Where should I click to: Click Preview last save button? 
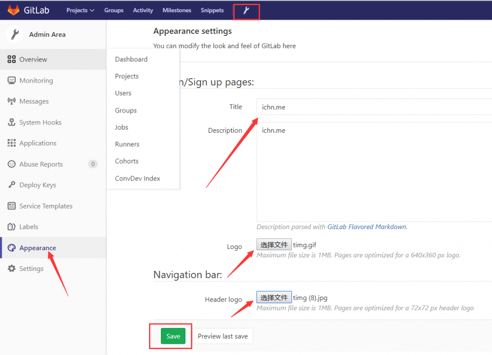click(x=222, y=336)
